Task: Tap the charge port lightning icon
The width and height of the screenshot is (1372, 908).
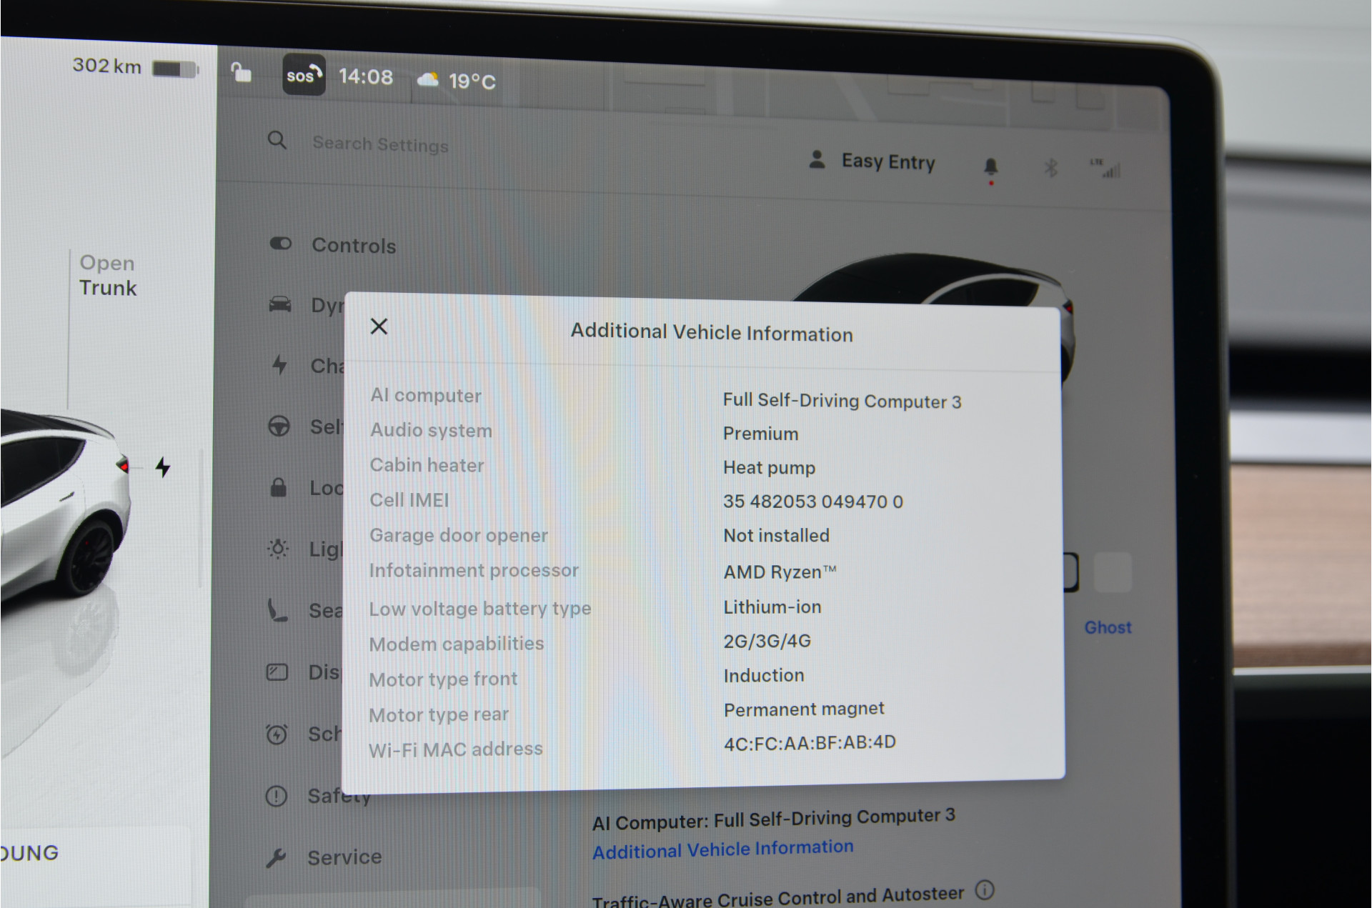Action: click(163, 467)
